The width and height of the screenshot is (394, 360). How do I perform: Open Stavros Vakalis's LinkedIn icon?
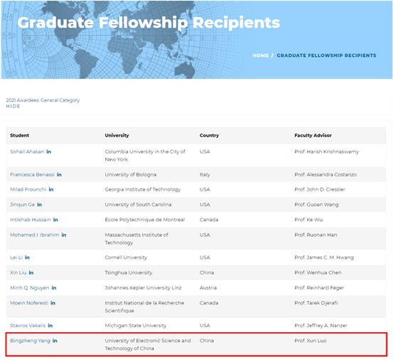tap(50, 326)
